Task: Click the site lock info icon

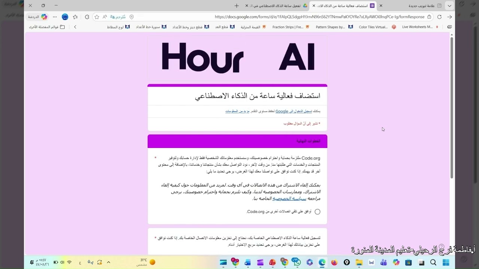Action: pos(429,17)
